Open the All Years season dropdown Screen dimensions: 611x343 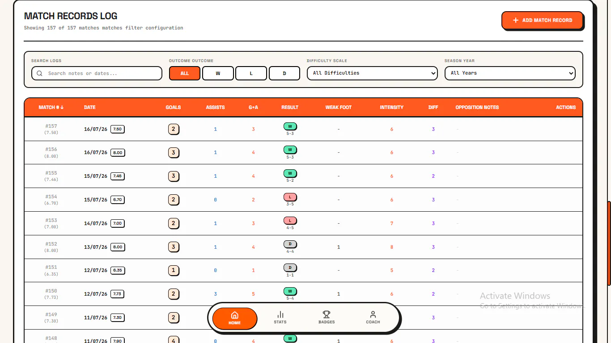pos(510,73)
